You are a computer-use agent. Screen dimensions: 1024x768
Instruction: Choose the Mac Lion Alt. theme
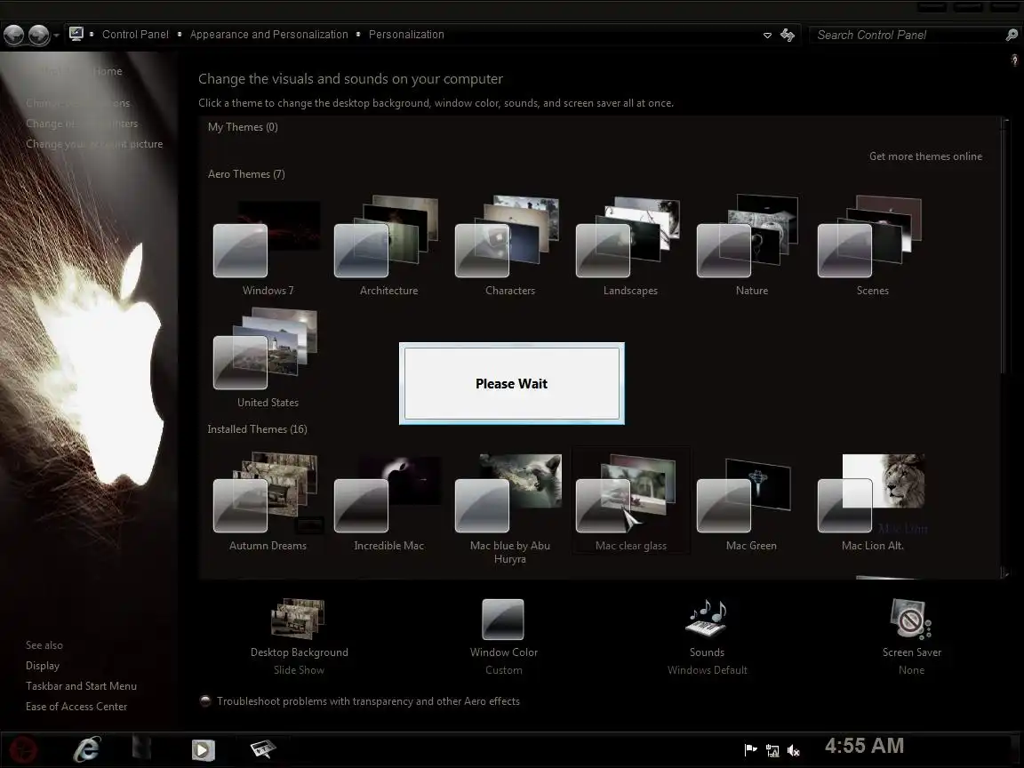coord(872,501)
